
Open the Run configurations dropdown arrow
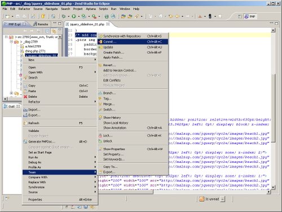[x=79, y=16]
